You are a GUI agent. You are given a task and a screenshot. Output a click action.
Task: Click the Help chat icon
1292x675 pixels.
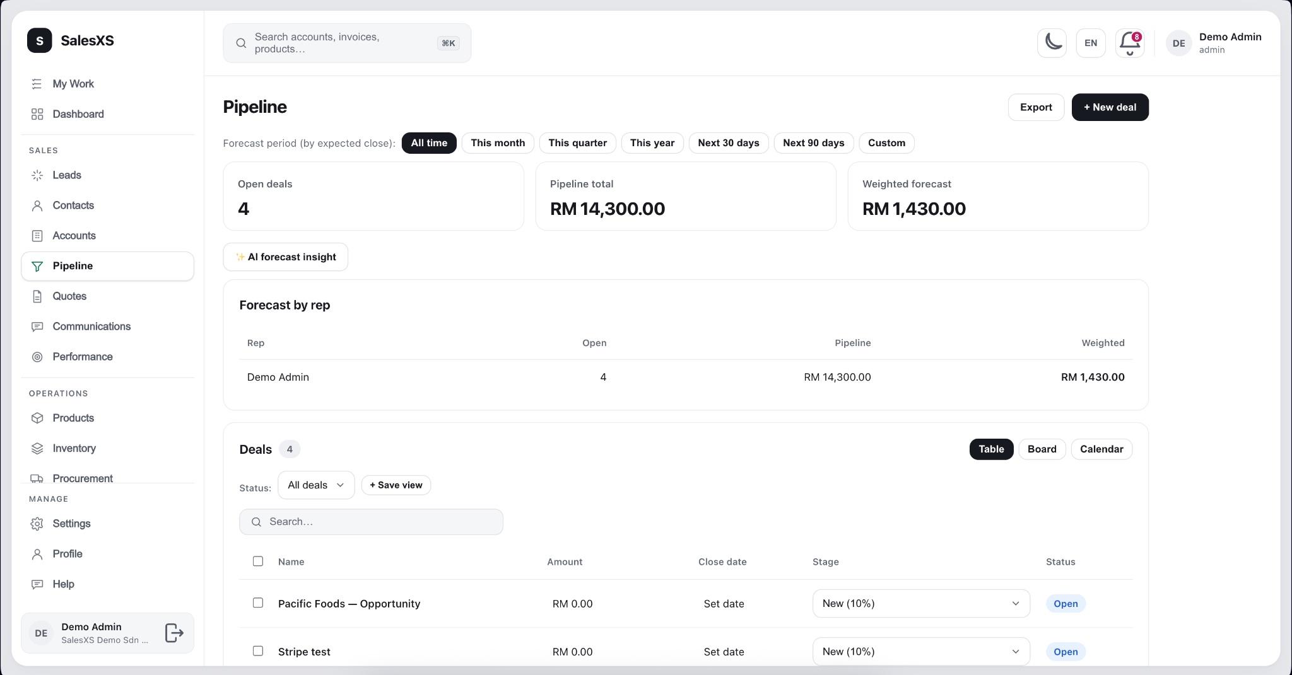[37, 584]
